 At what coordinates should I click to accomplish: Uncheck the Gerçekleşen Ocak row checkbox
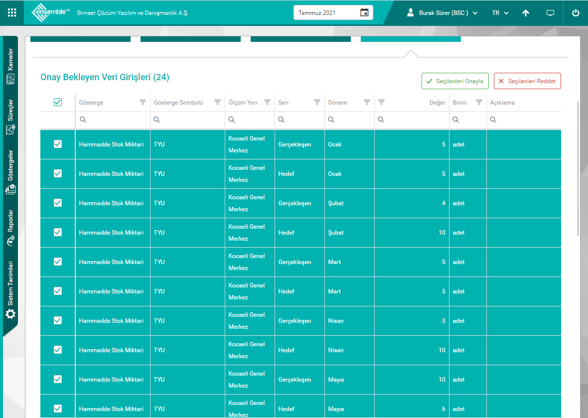click(x=58, y=144)
